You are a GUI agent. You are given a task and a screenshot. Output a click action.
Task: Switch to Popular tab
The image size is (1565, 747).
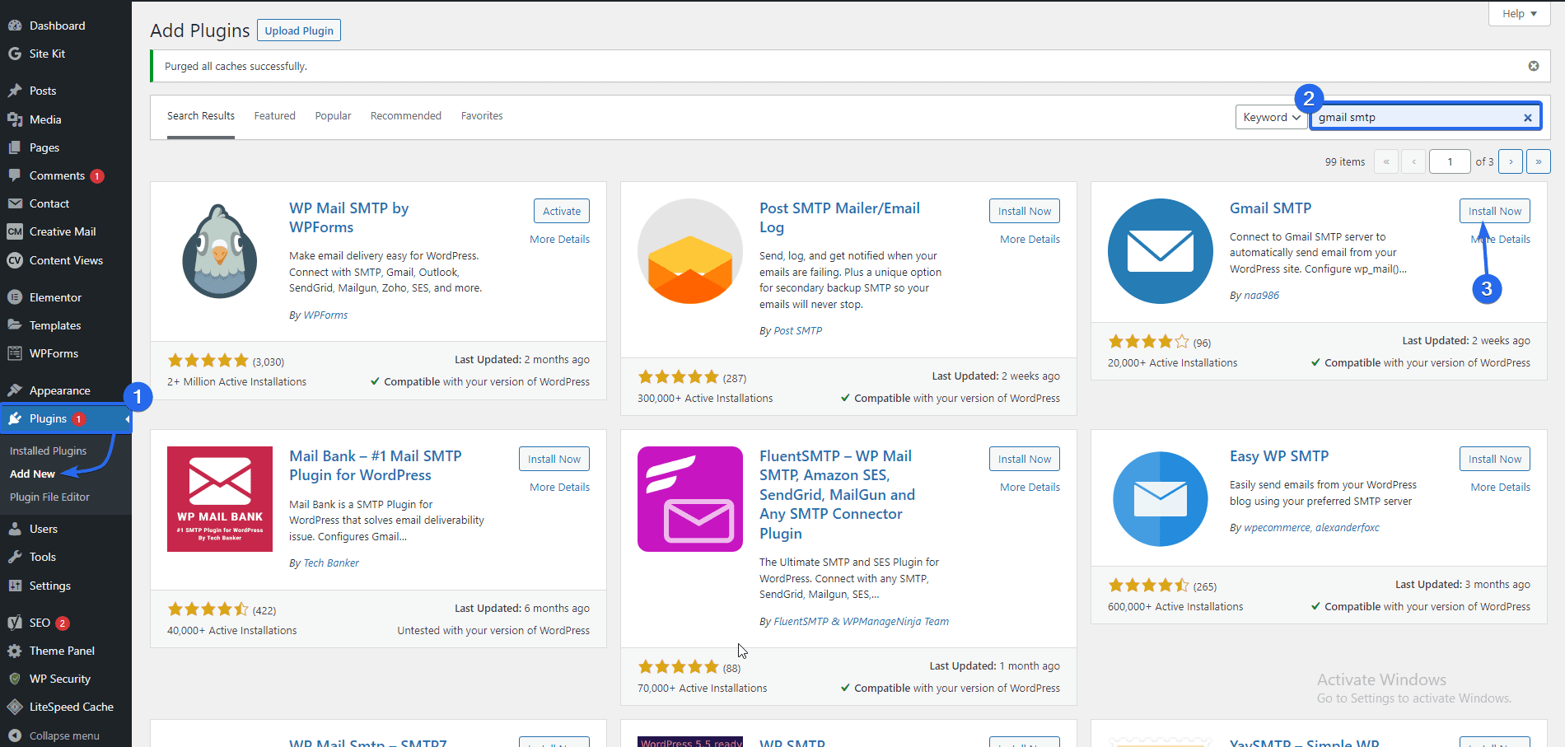pos(333,116)
